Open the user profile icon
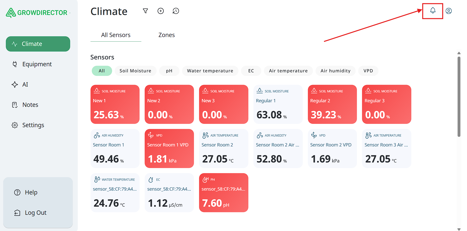This screenshot has height=231, width=467. 449,11
